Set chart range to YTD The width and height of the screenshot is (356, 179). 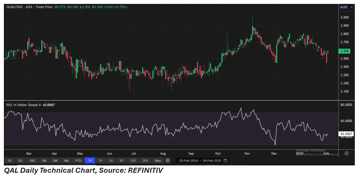pyautogui.click(x=78, y=160)
